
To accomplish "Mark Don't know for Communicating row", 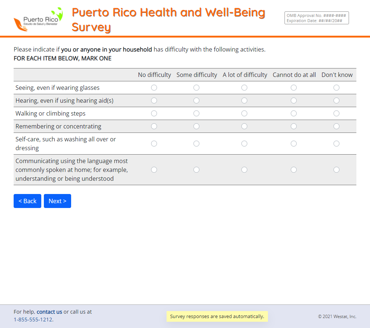I will point(336,170).
